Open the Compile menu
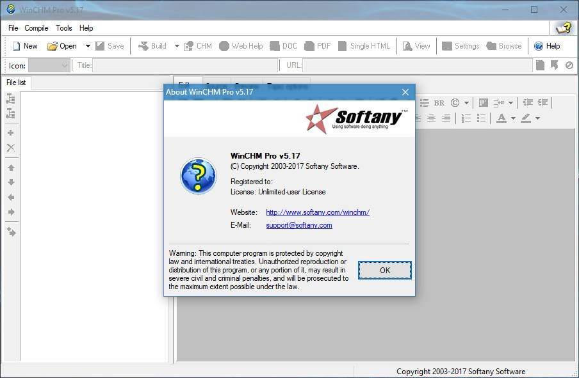Viewport: 579px width, 378px height. click(x=36, y=28)
